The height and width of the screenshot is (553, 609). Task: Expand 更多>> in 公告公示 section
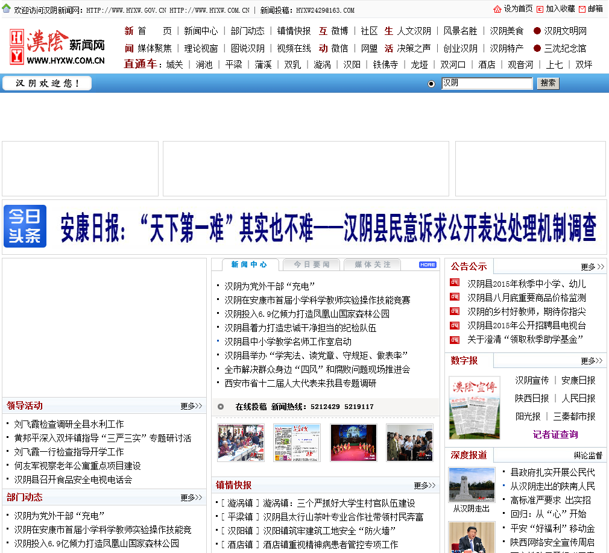point(592,267)
